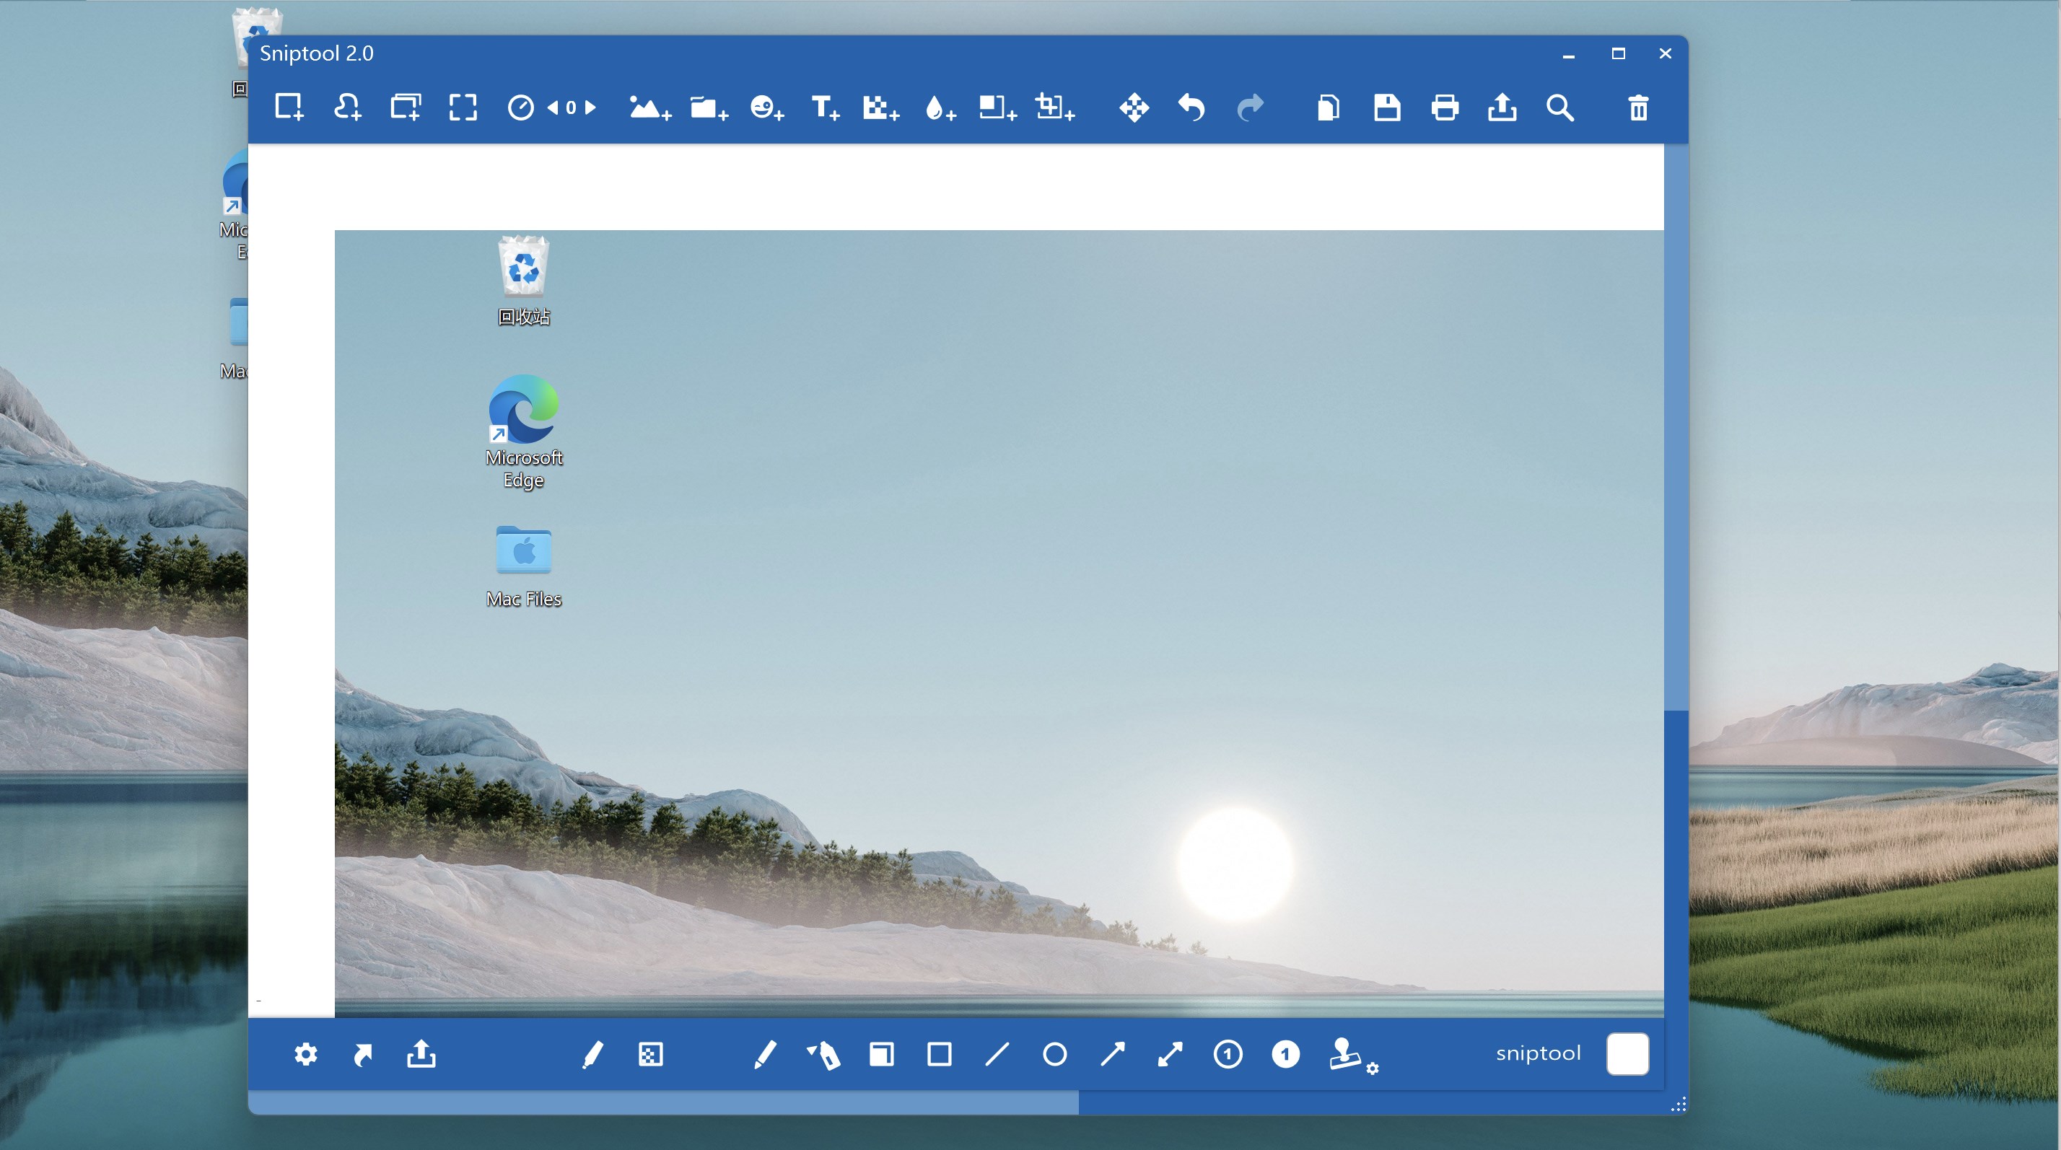Click the undo arrow icon
Viewport: 2061px width, 1150px height.
point(1191,107)
